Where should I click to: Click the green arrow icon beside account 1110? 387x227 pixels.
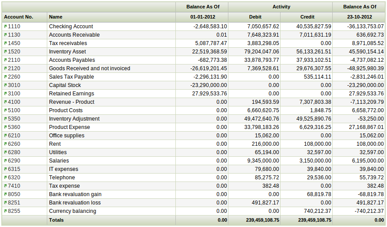click(x=5, y=26)
